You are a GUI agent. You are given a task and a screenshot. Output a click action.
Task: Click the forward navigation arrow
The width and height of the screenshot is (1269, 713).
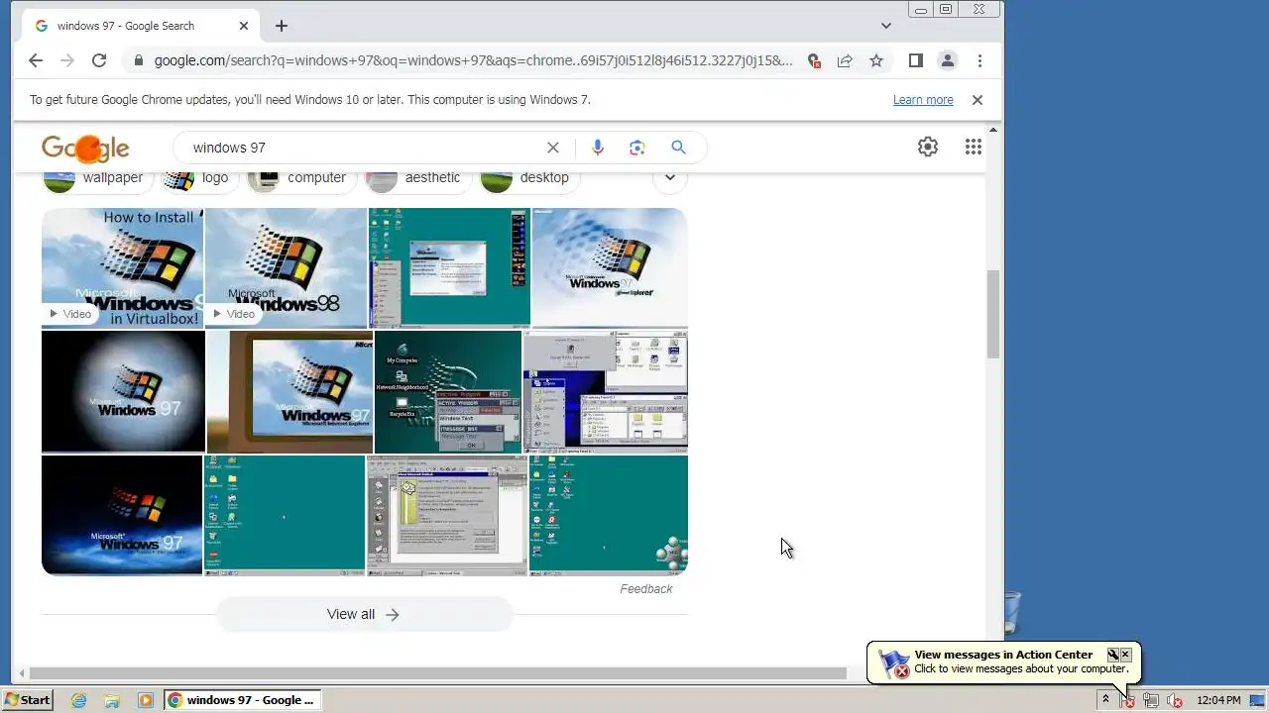click(67, 60)
